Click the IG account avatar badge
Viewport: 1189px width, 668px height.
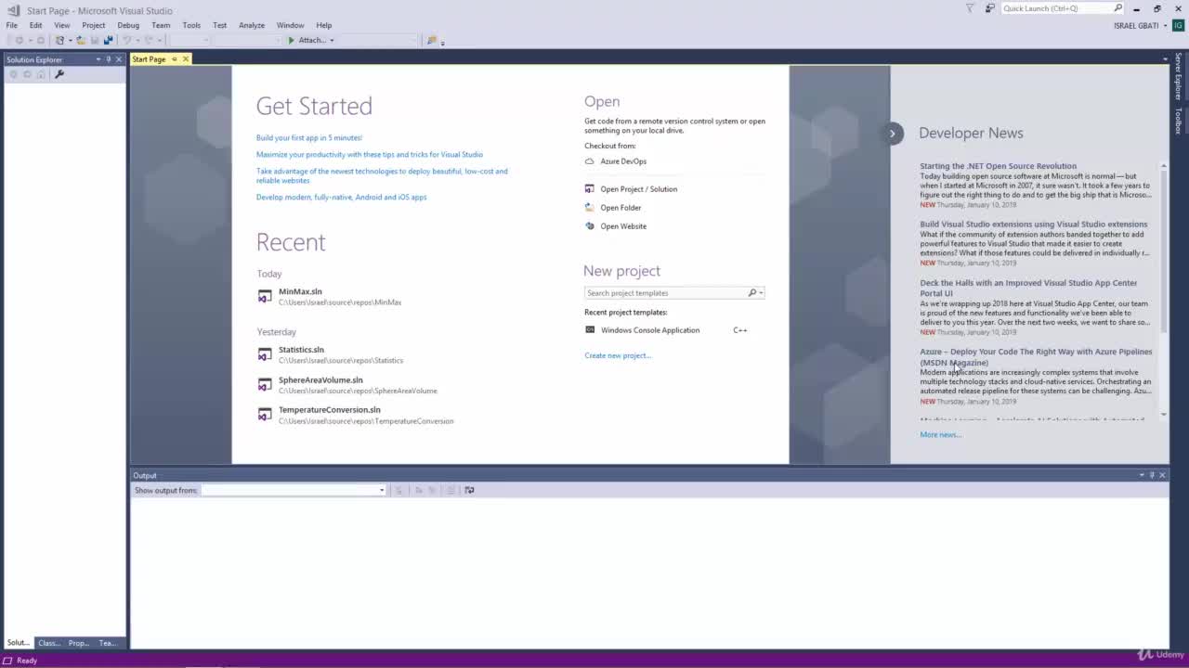[1178, 25]
